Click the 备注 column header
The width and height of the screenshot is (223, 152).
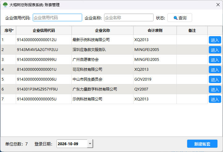tap(192, 30)
